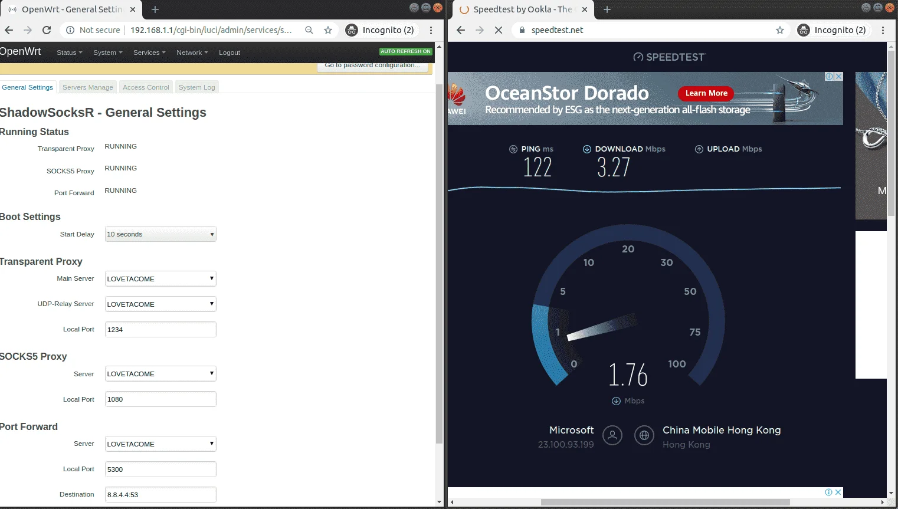Click SOCKS5 Proxy Local Port field
898x509 pixels.
coord(160,399)
